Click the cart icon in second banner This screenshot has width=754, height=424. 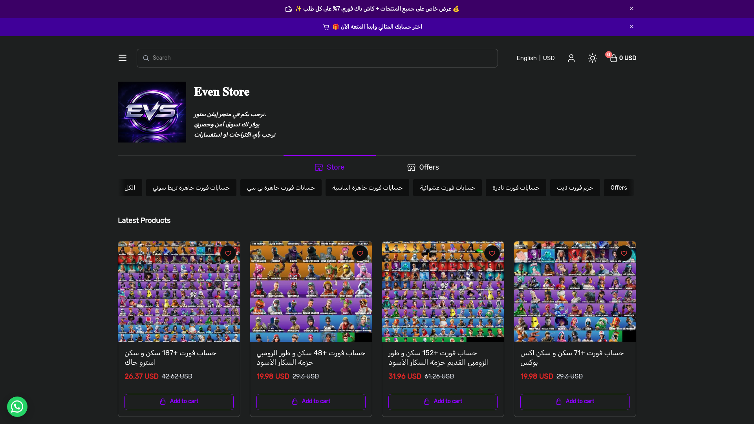click(326, 27)
